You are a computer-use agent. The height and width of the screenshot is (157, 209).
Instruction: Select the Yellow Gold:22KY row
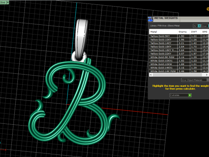click(x=179, y=54)
